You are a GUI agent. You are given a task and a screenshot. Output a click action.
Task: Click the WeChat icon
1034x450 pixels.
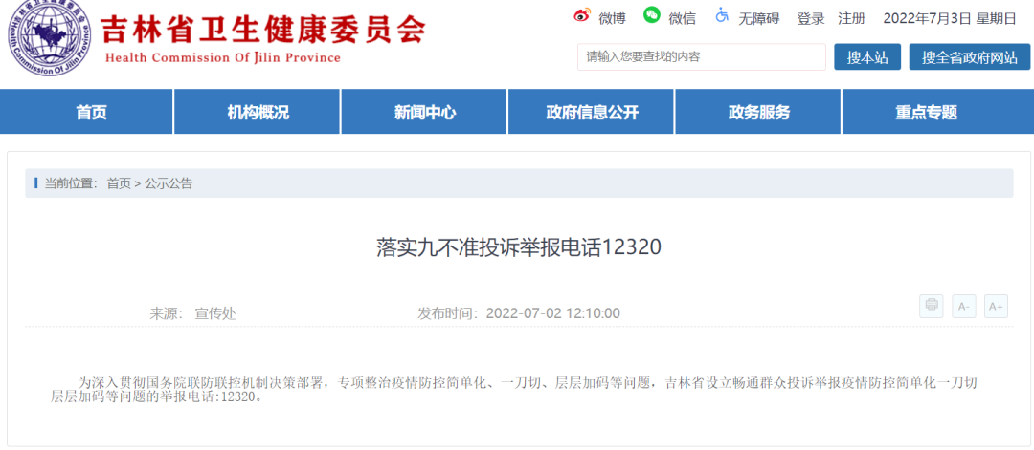pos(652,15)
